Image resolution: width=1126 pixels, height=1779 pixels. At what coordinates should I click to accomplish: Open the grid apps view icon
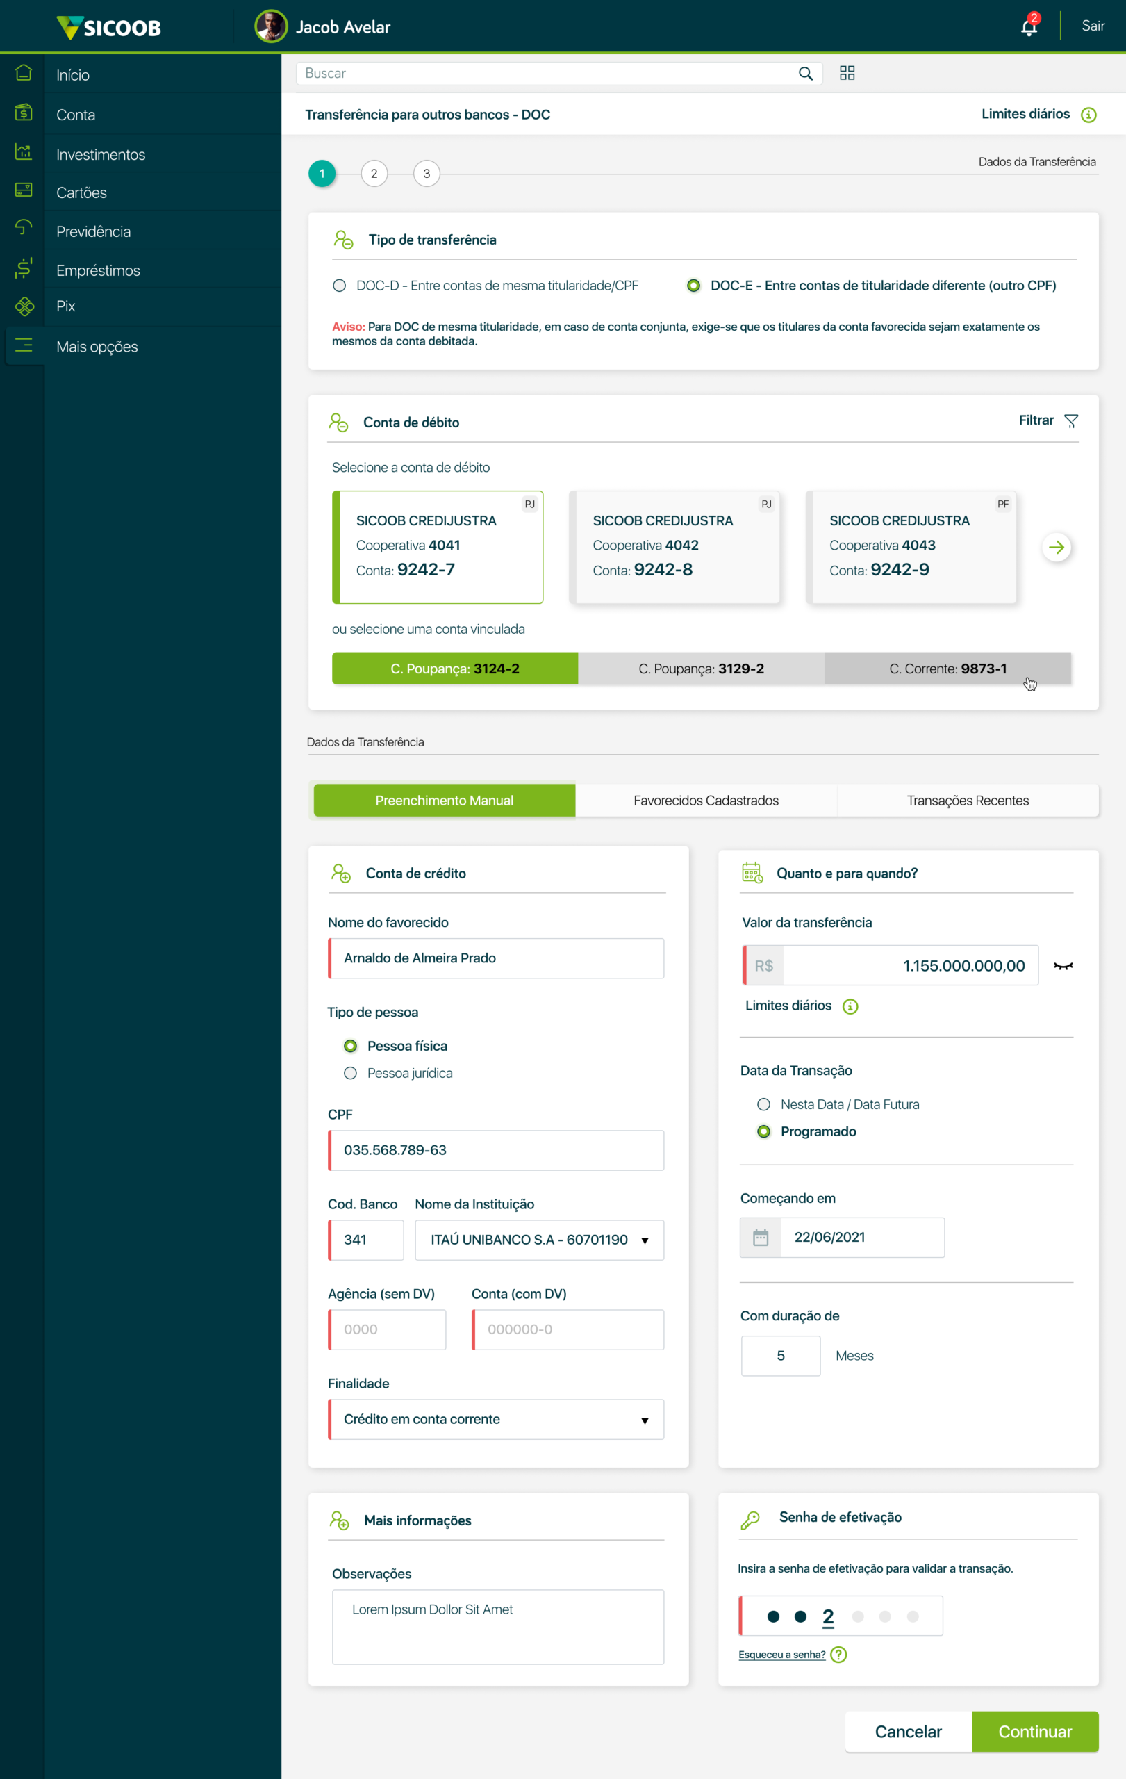tap(847, 73)
